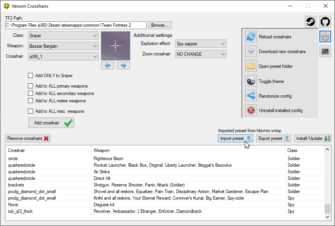Sort by the Weapon column header
335x226 pixels.
point(188,150)
